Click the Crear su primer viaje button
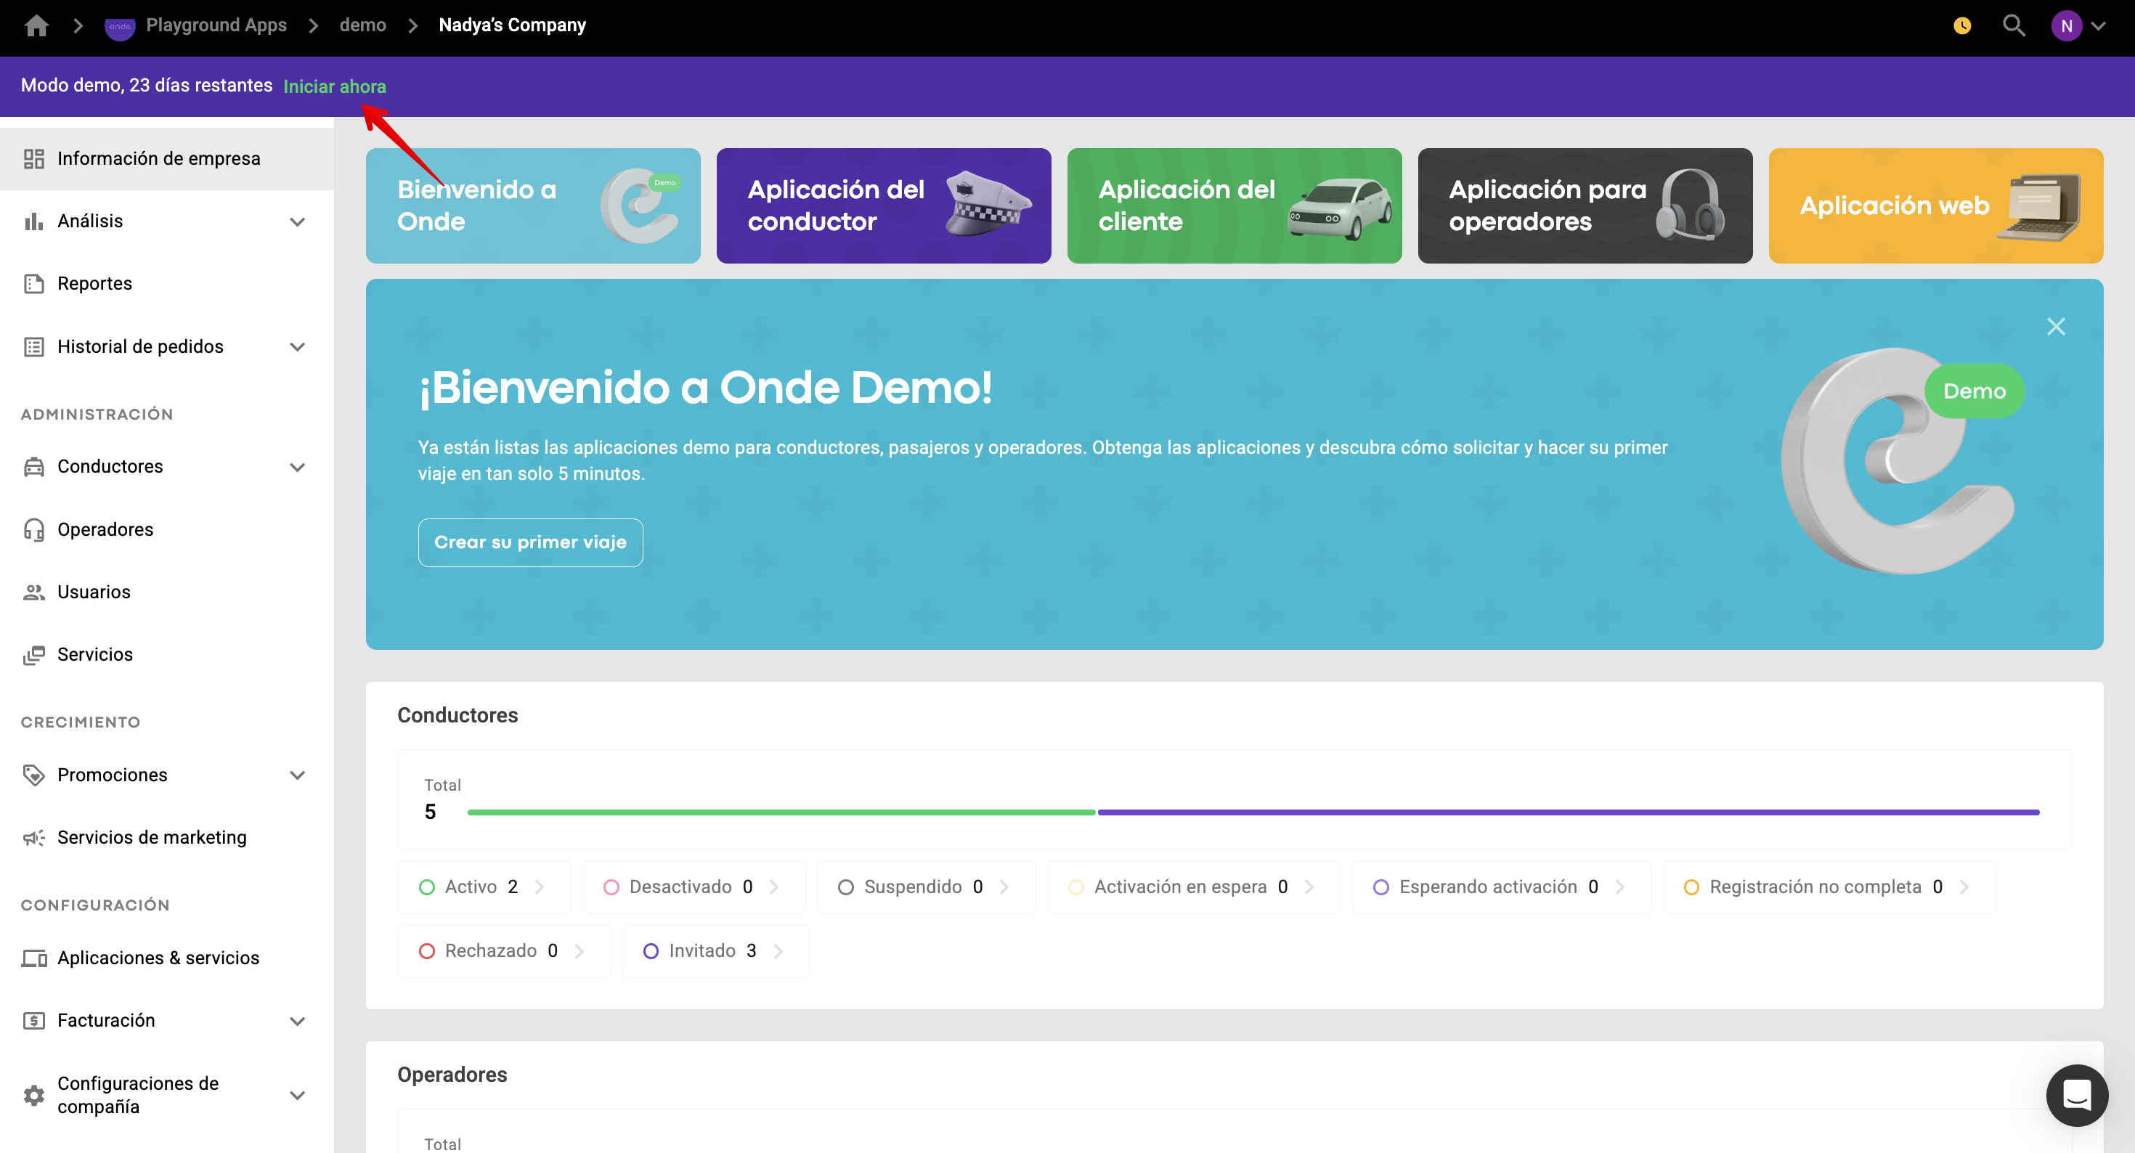The width and height of the screenshot is (2135, 1153). [530, 542]
